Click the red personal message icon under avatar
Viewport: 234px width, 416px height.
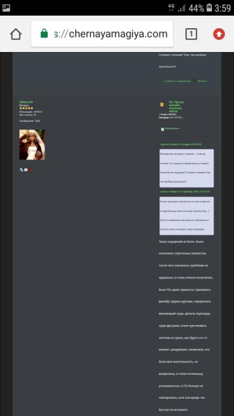[30, 170]
